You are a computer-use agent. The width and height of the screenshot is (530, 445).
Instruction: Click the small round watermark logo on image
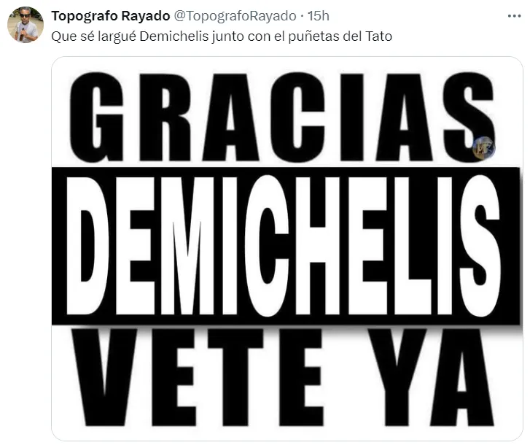coord(483,148)
